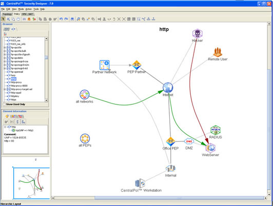Click the tcp(UNP => http) entry
This screenshot has height=206, width=273.
point(25,130)
